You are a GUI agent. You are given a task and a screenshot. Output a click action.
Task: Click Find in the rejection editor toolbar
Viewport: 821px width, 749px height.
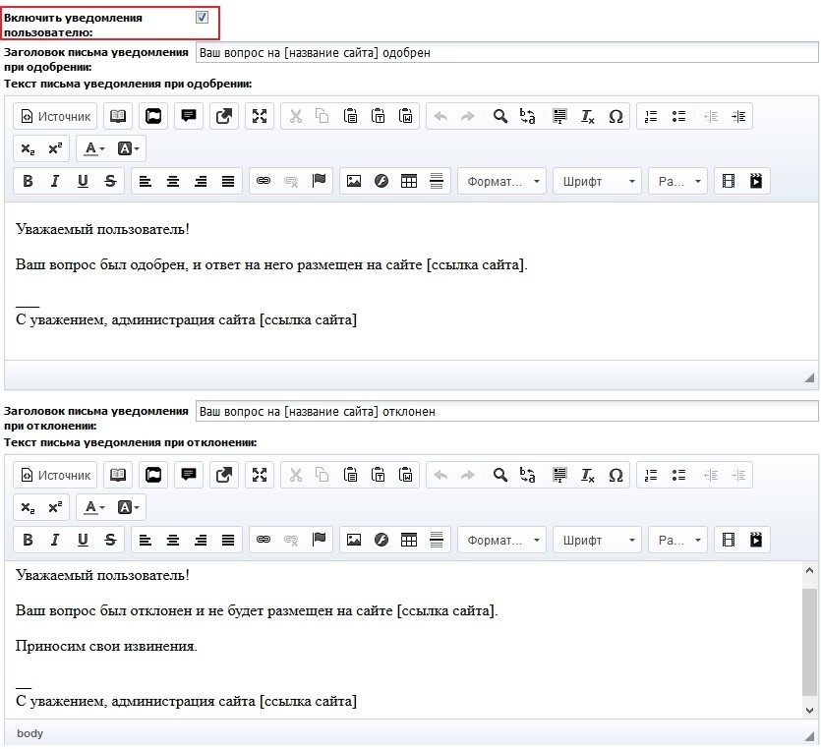coord(499,475)
